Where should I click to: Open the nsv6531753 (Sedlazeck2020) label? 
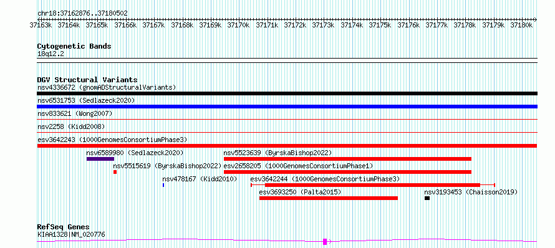(86, 100)
